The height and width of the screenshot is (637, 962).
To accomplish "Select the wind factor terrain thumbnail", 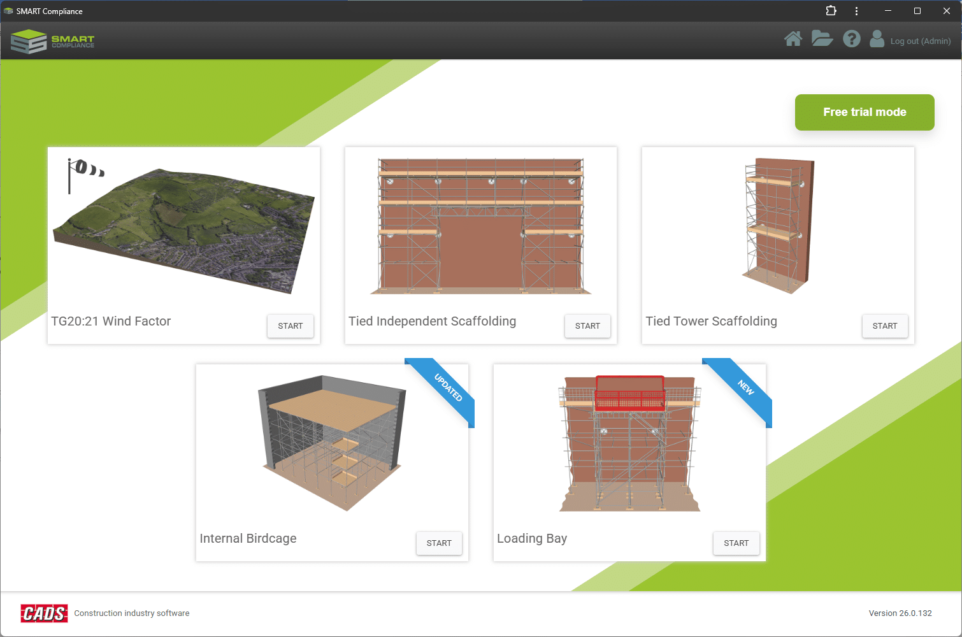I will [x=183, y=229].
